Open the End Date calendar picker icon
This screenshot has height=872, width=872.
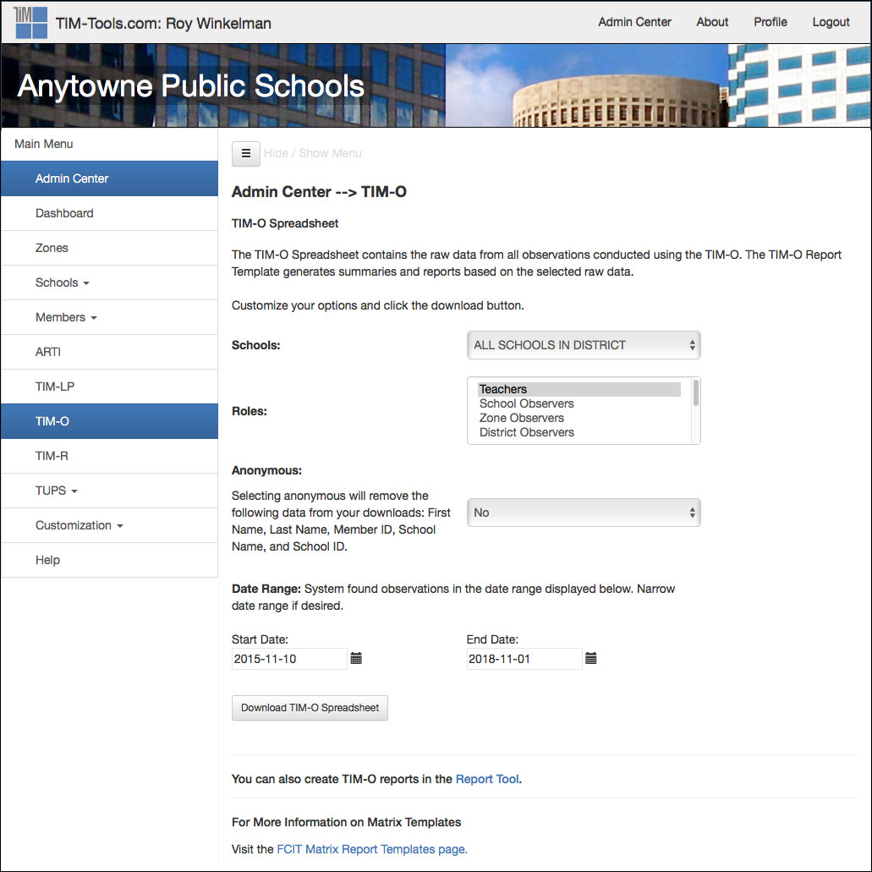point(591,659)
